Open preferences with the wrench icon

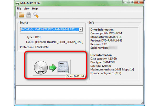(36, 15)
